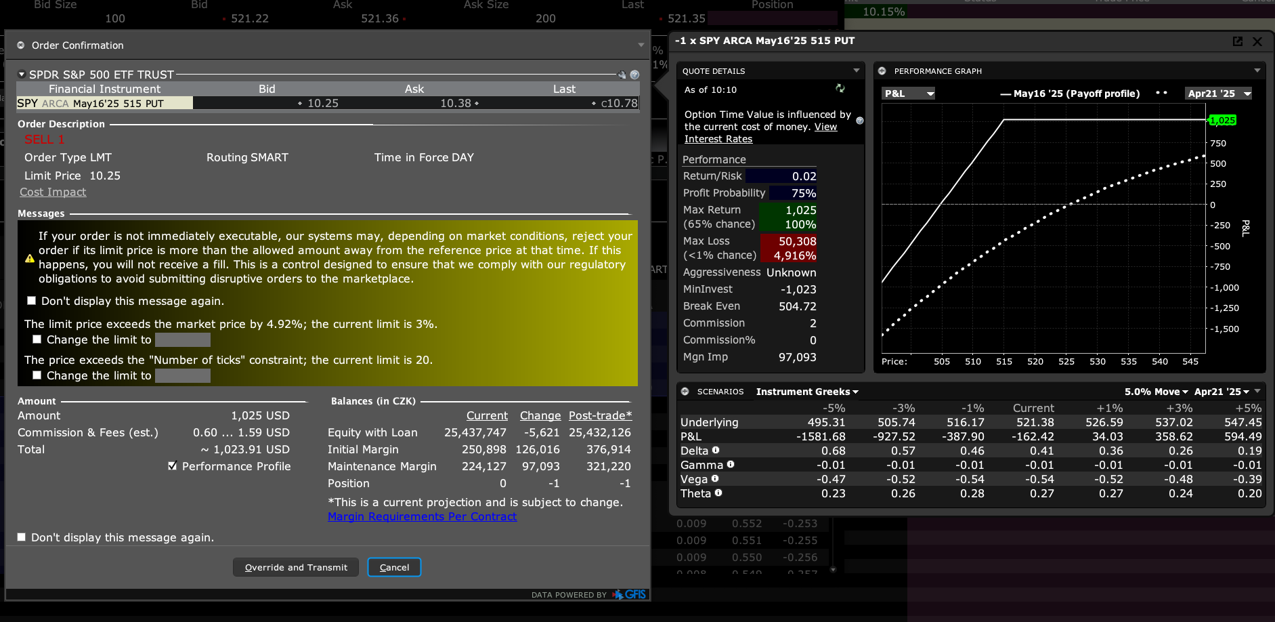Click the plus icon beside Performance Graph
The width and height of the screenshot is (1275, 622).
click(882, 71)
